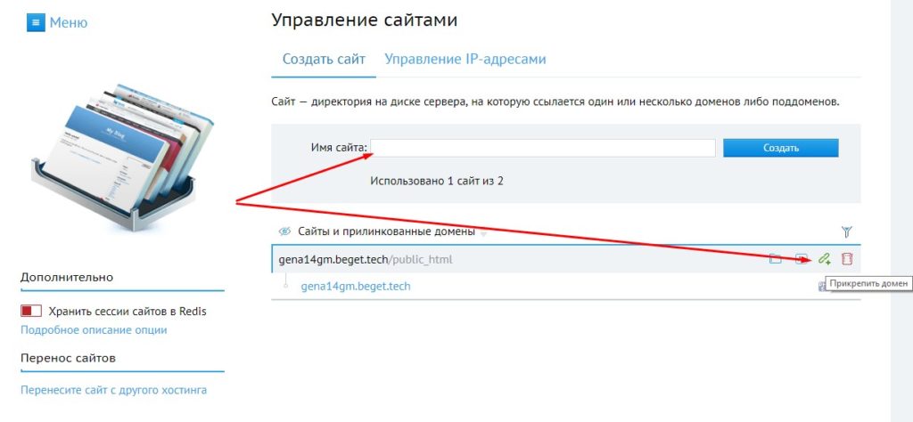This screenshot has width=913, height=422.
Task: Open Подробное описание опции link
Action: [94, 330]
